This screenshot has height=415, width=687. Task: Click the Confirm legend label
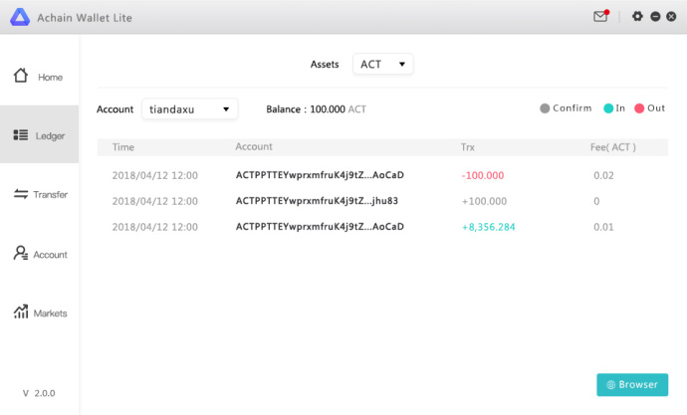572,108
